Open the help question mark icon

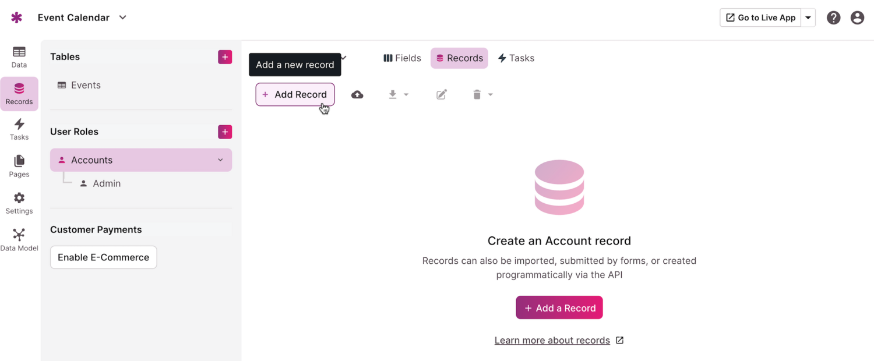(834, 17)
